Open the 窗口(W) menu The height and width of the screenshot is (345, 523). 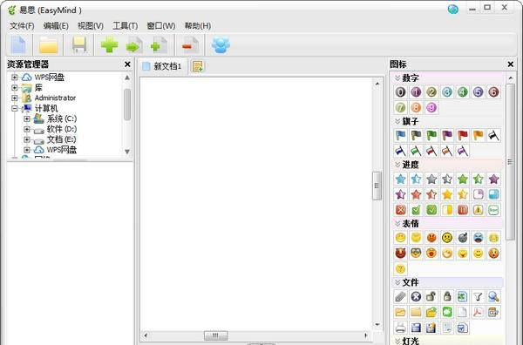(x=161, y=26)
